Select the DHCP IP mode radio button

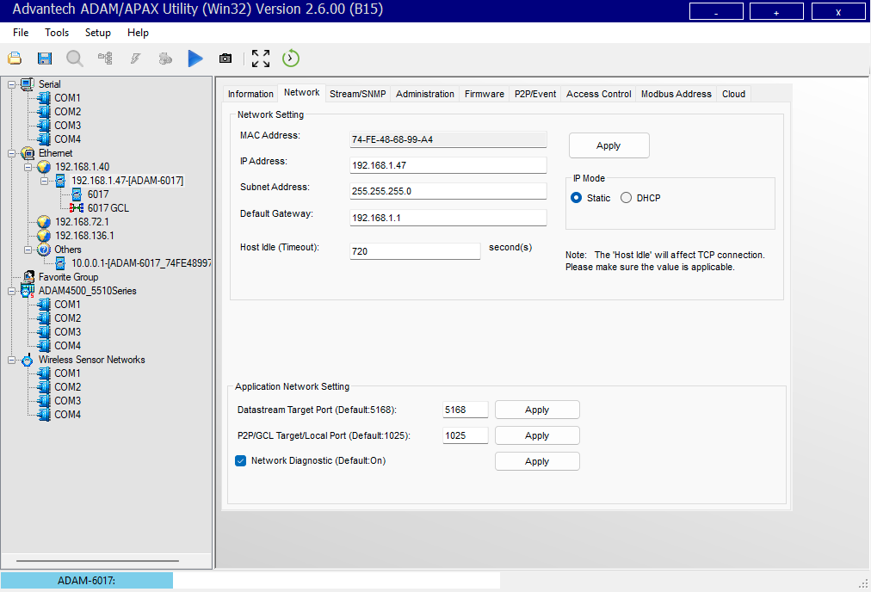pos(626,198)
